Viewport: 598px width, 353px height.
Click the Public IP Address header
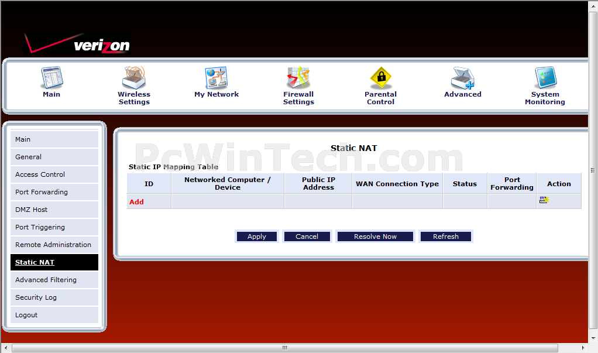coord(318,184)
